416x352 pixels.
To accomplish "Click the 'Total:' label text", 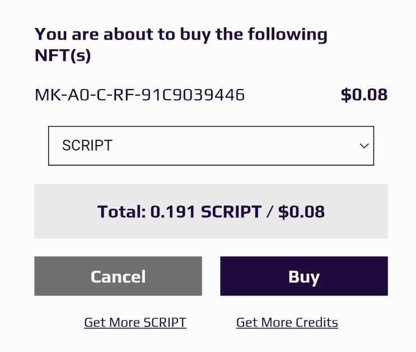I will [x=121, y=212].
